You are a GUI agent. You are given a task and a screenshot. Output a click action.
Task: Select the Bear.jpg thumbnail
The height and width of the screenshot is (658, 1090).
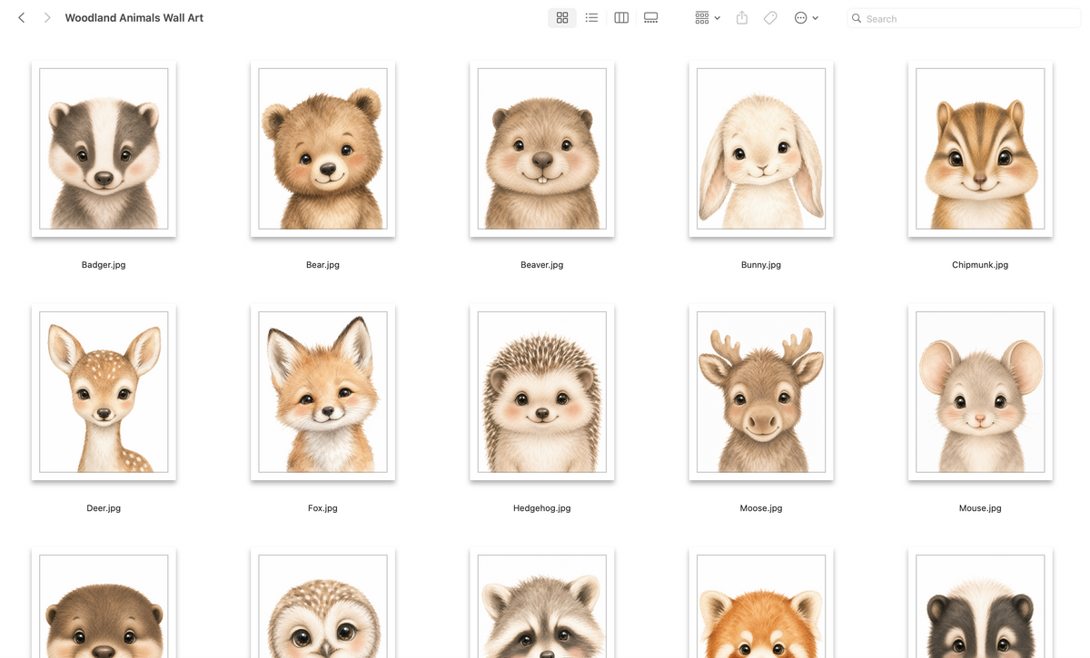[x=322, y=149]
